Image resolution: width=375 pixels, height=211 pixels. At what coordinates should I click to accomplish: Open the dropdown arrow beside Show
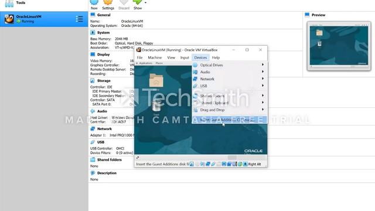[145, 3]
